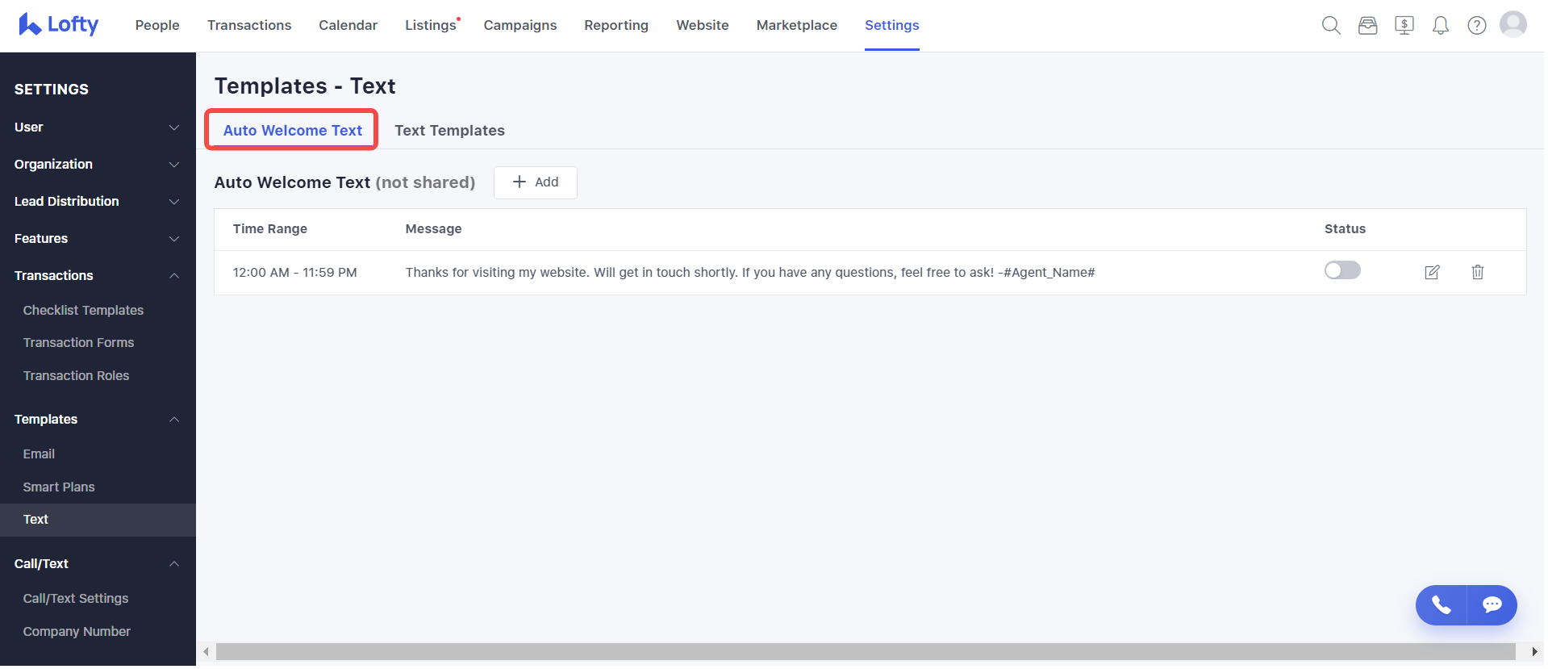Open the notifications bell
The width and height of the screenshot is (1548, 669).
tap(1441, 26)
